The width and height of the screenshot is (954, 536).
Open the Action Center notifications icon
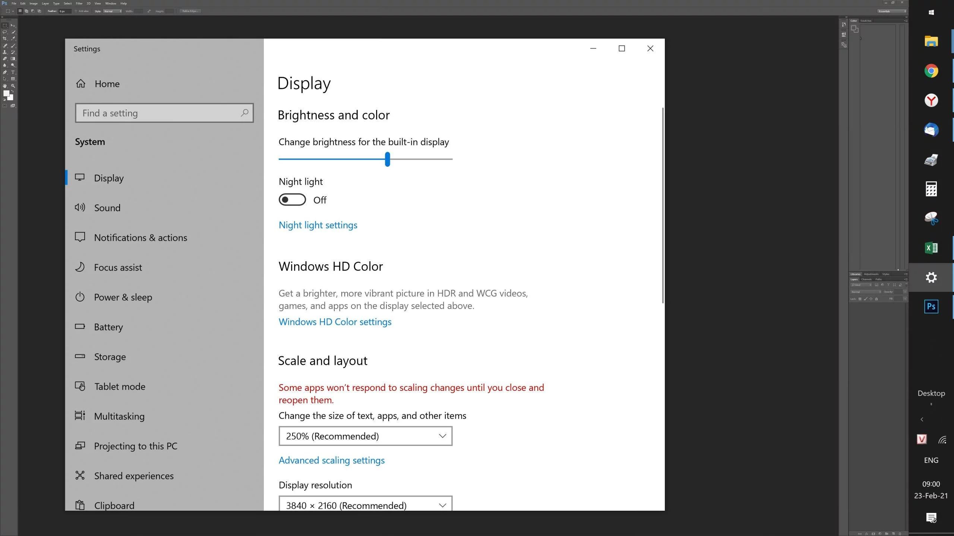tap(931, 518)
